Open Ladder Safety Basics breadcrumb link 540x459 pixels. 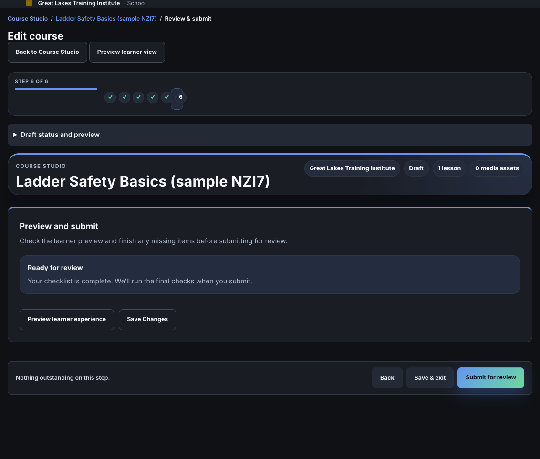[x=106, y=19]
